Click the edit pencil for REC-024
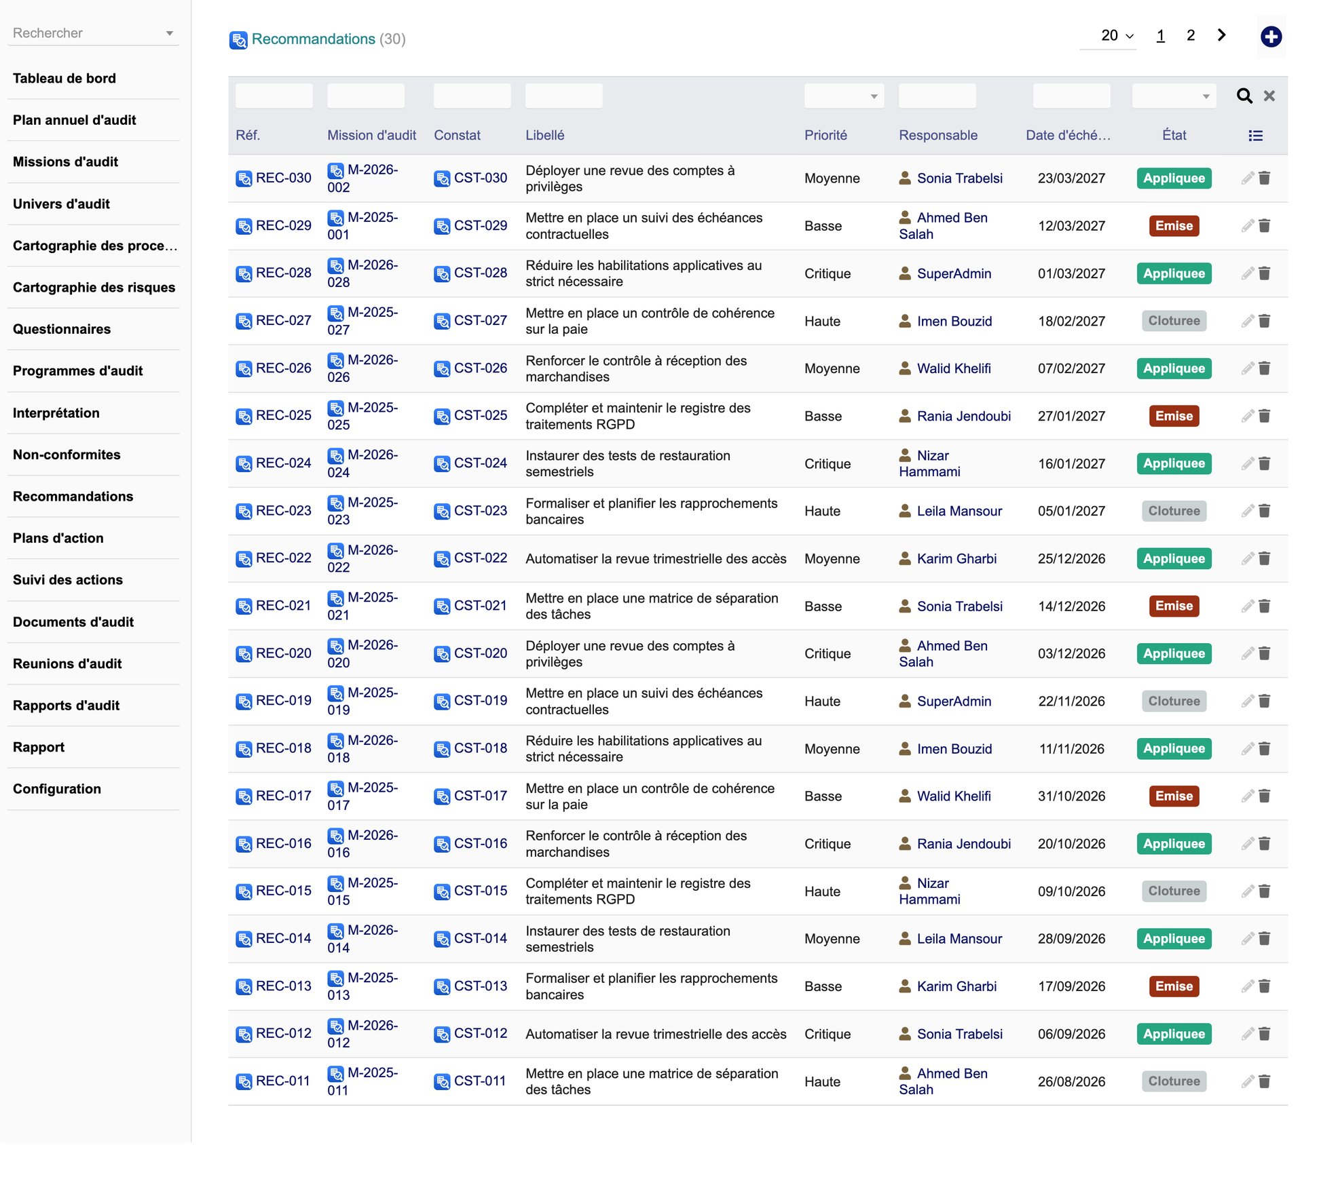 pos(1247,463)
